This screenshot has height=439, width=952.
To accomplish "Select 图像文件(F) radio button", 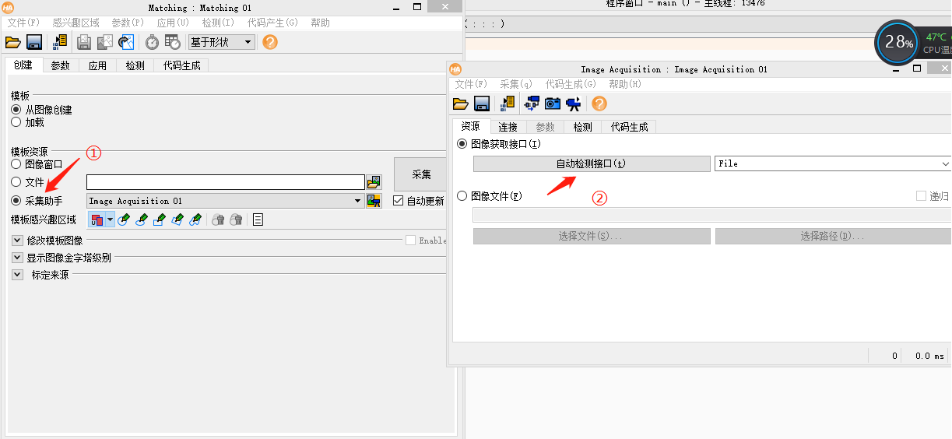I will coord(462,196).
